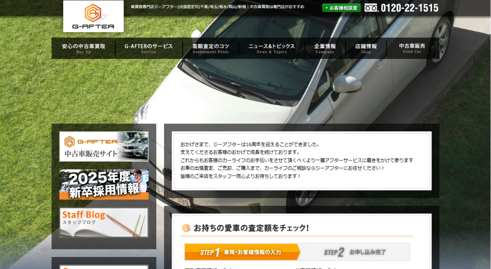Click the G-AFTER logo in the header
The width and height of the screenshot is (491, 269).
pyautogui.click(x=94, y=16)
